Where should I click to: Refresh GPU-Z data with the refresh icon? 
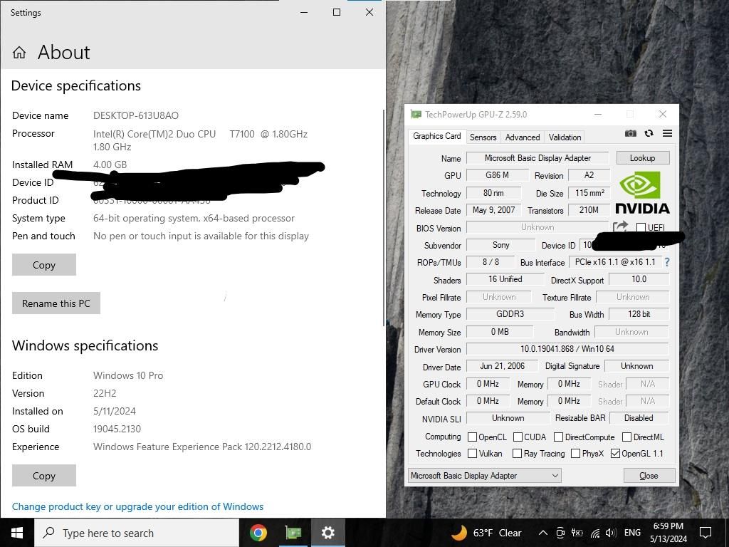click(x=649, y=133)
